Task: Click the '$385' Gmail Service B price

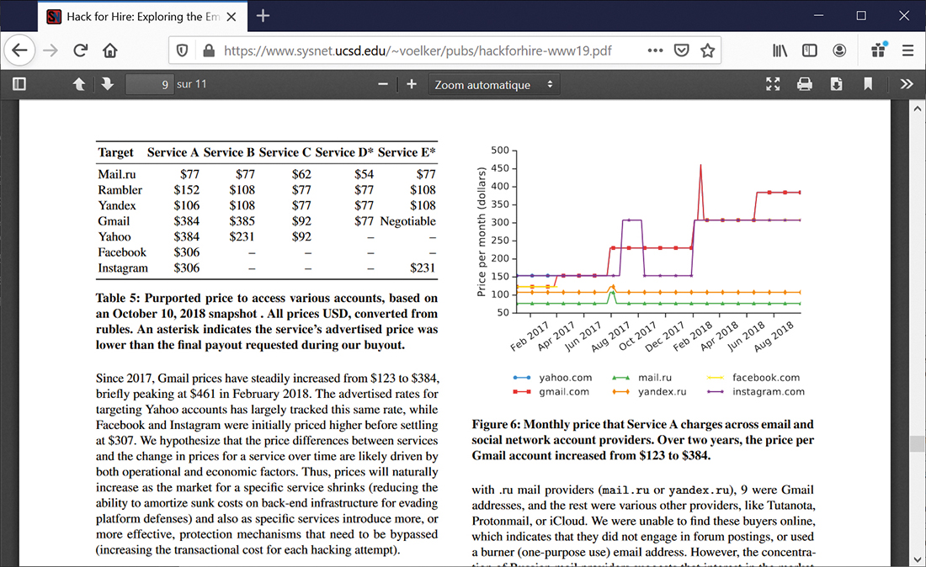Action: click(x=242, y=221)
